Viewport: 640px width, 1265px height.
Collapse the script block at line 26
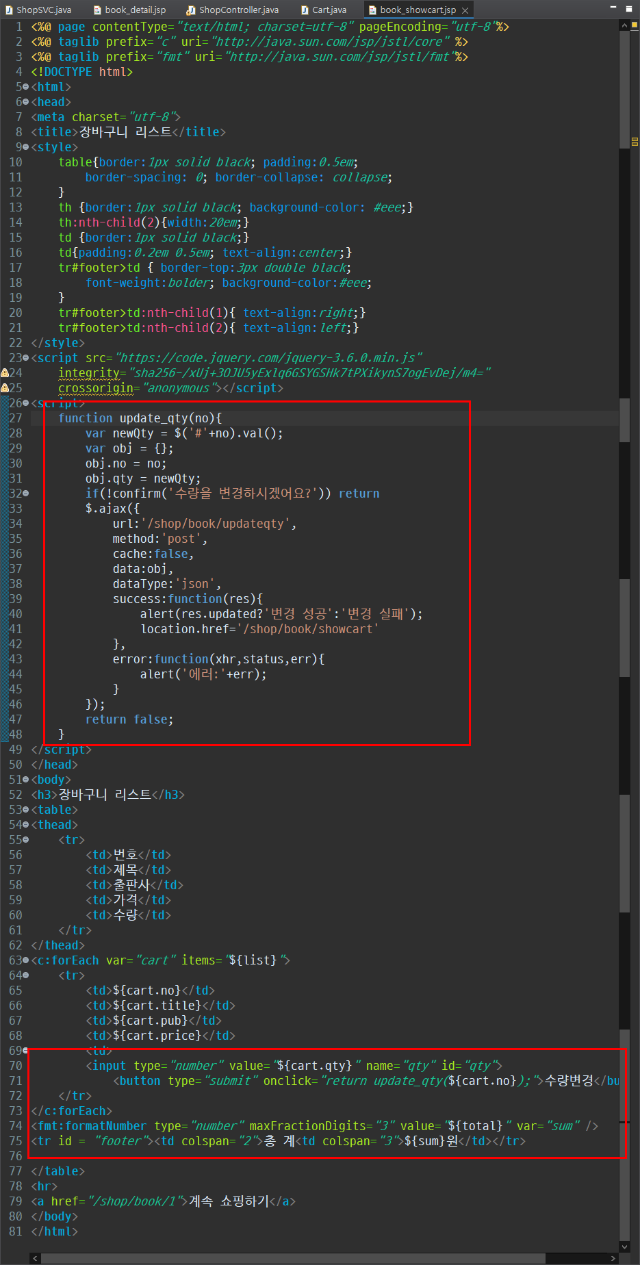(26, 402)
